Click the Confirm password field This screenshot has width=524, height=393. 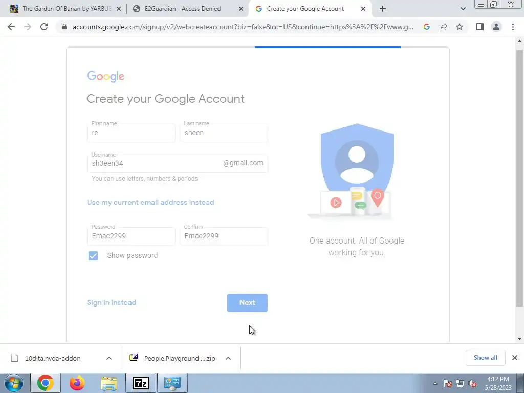pos(224,236)
